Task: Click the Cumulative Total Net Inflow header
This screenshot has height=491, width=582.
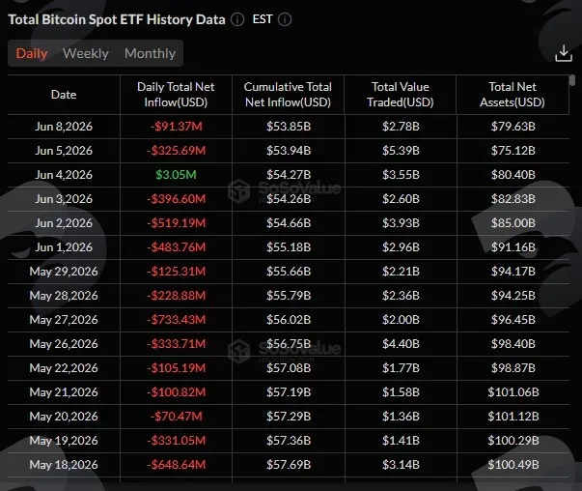Action: 288,95
